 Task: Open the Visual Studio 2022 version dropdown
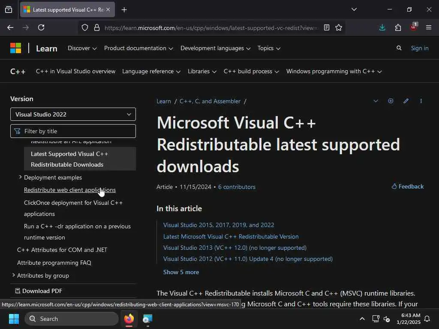click(x=73, y=114)
